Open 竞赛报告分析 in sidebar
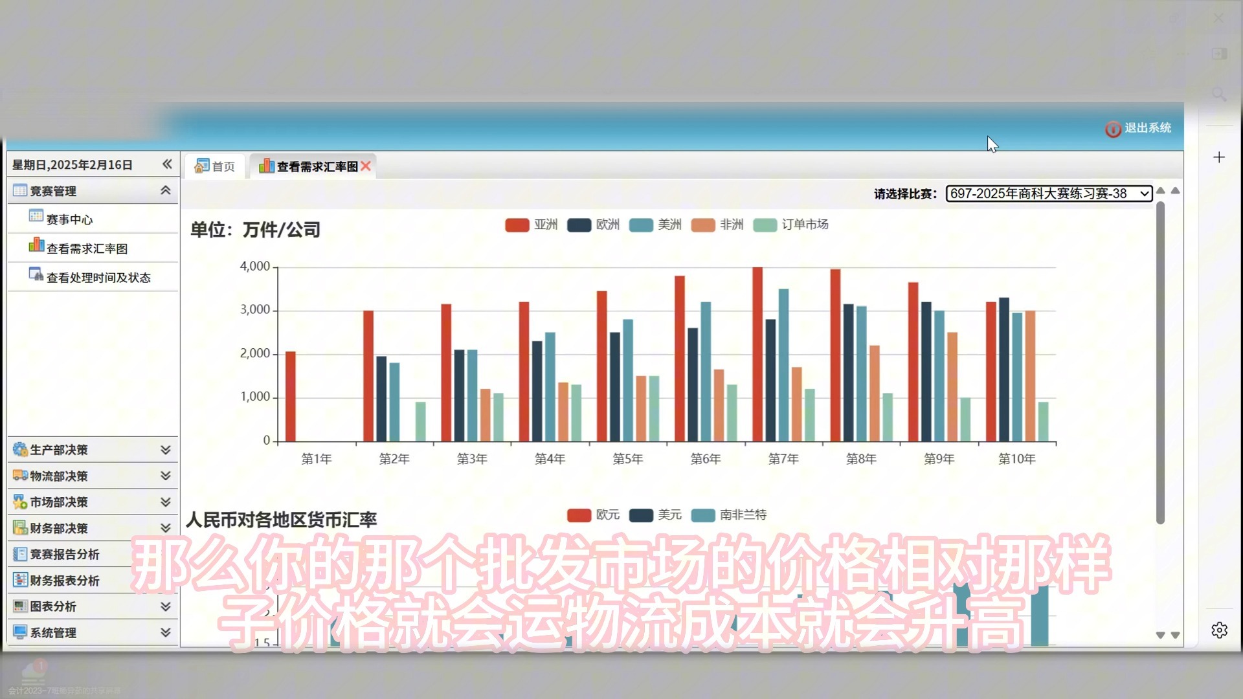 [64, 554]
